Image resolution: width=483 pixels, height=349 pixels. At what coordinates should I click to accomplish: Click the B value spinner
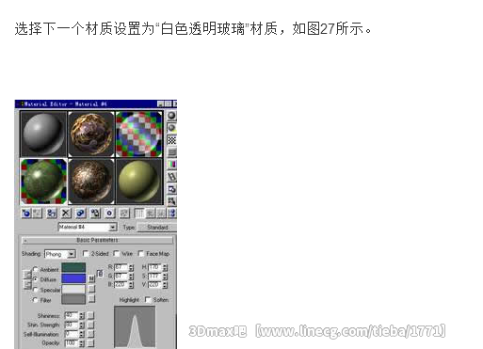click(131, 285)
